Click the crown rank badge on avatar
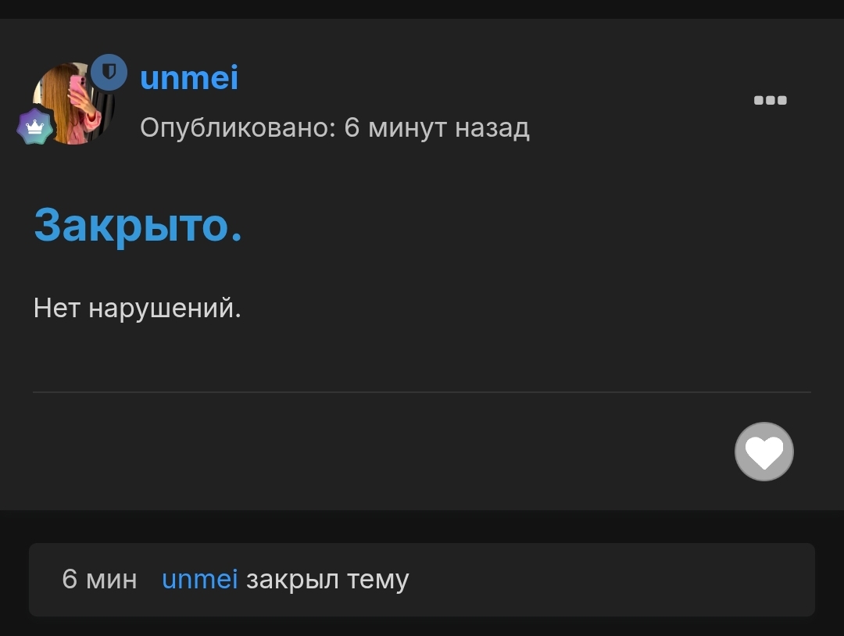844x636 pixels. pyautogui.click(x=35, y=127)
